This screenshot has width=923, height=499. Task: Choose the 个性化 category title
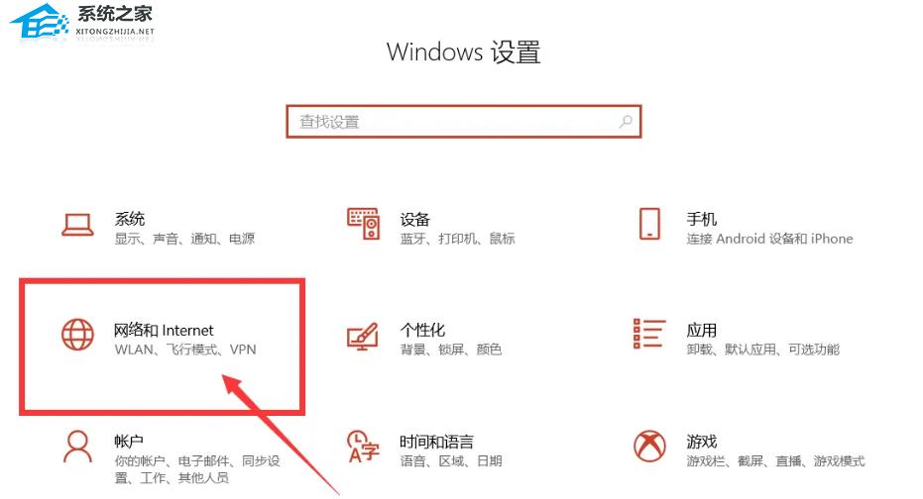coord(422,331)
